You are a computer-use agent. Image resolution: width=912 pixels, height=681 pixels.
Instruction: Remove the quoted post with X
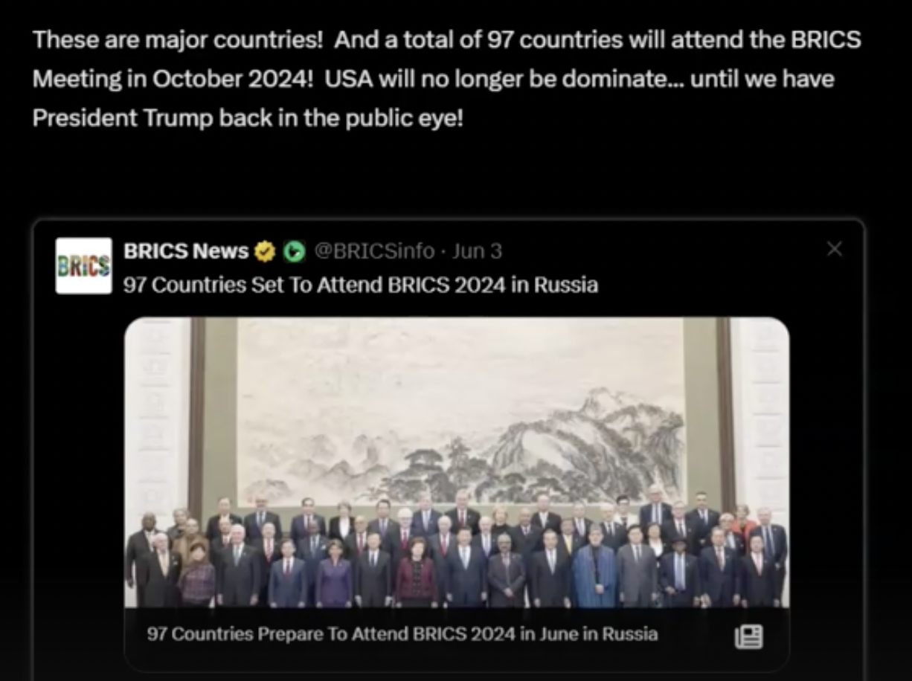[835, 250]
